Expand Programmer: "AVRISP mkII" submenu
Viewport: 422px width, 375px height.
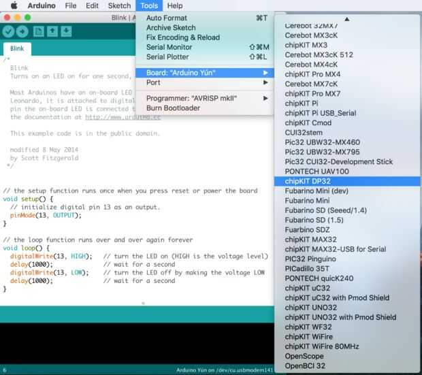pyautogui.click(x=205, y=98)
